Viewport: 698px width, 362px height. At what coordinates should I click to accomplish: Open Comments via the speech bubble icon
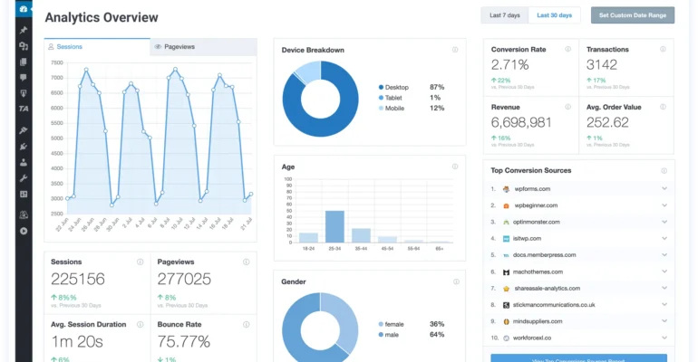pos(24,77)
